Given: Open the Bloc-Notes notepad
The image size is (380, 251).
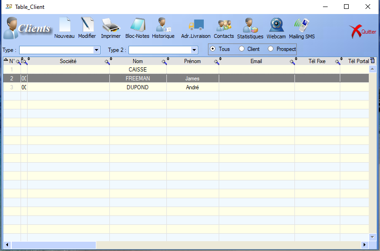Looking at the screenshot, I should [x=137, y=27].
